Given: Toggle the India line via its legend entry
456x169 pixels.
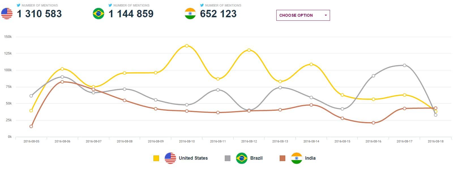Looking at the screenshot, I should click(311, 158).
